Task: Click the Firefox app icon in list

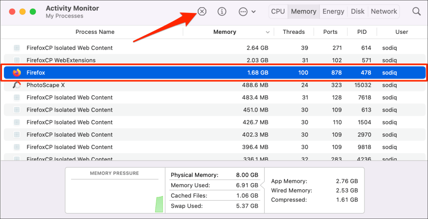Action: pos(17,73)
